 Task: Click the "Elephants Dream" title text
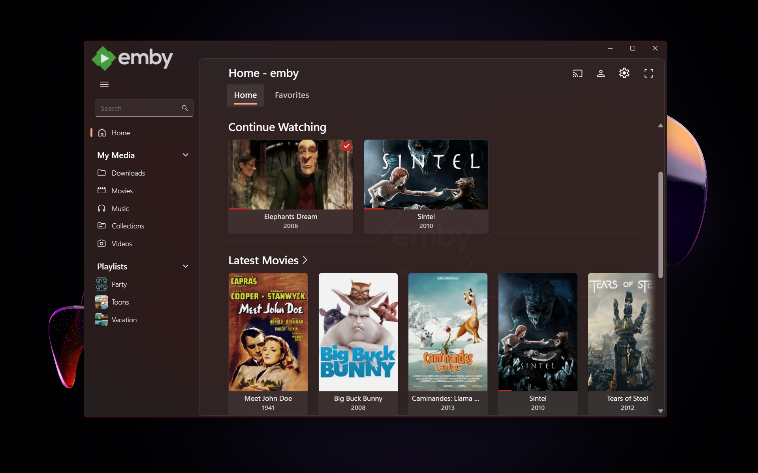tap(291, 217)
